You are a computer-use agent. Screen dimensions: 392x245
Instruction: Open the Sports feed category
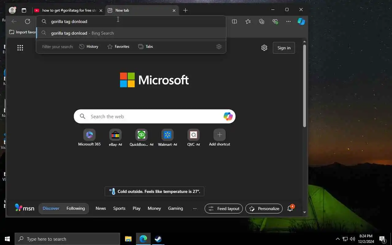[119, 208]
